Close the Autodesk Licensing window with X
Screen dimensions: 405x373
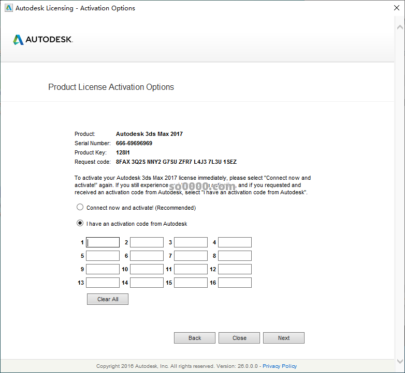tap(392, 8)
